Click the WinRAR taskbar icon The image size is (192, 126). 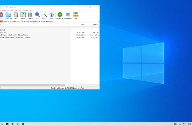tap(23, 124)
